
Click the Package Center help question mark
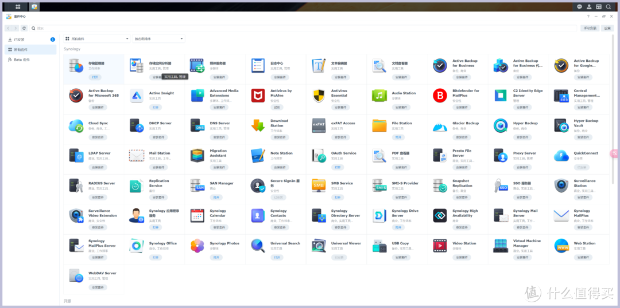coord(588,17)
